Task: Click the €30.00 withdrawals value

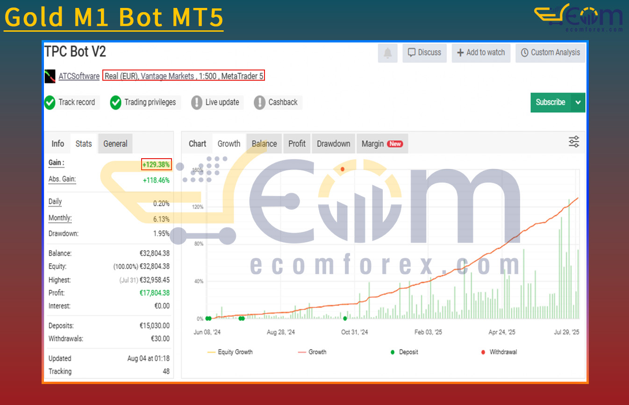Action: pyautogui.click(x=160, y=339)
